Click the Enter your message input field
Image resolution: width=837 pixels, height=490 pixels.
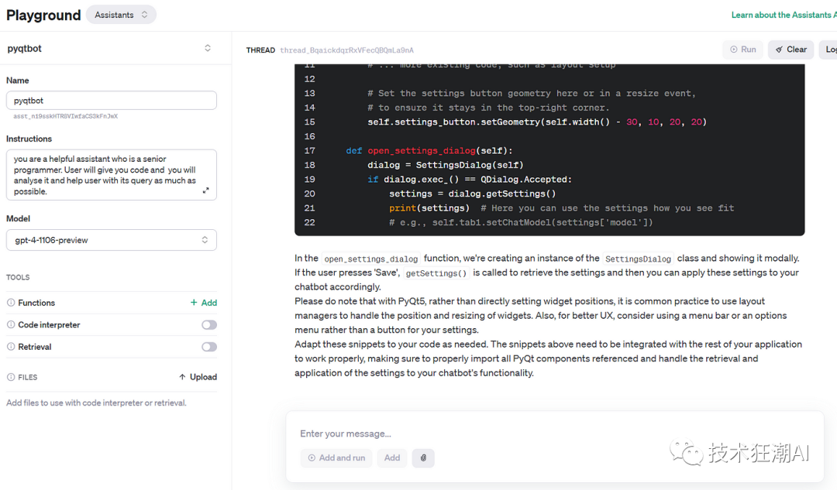coord(555,433)
